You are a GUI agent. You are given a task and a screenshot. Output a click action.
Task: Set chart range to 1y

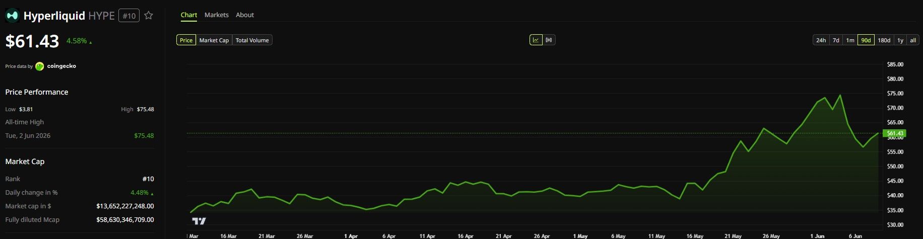point(900,40)
